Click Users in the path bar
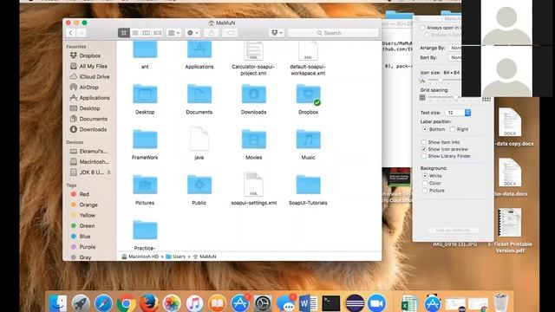 175,257
